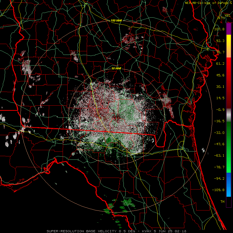This screenshot has width=233, height=233.
Task: Click the -32.0 velocity scale value
Action: (219, 133)
